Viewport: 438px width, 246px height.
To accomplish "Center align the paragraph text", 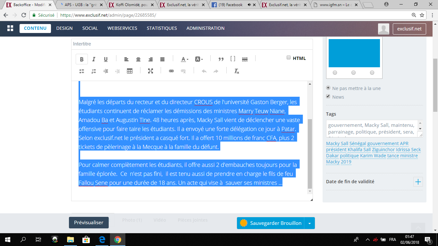I will (x=138, y=59).
